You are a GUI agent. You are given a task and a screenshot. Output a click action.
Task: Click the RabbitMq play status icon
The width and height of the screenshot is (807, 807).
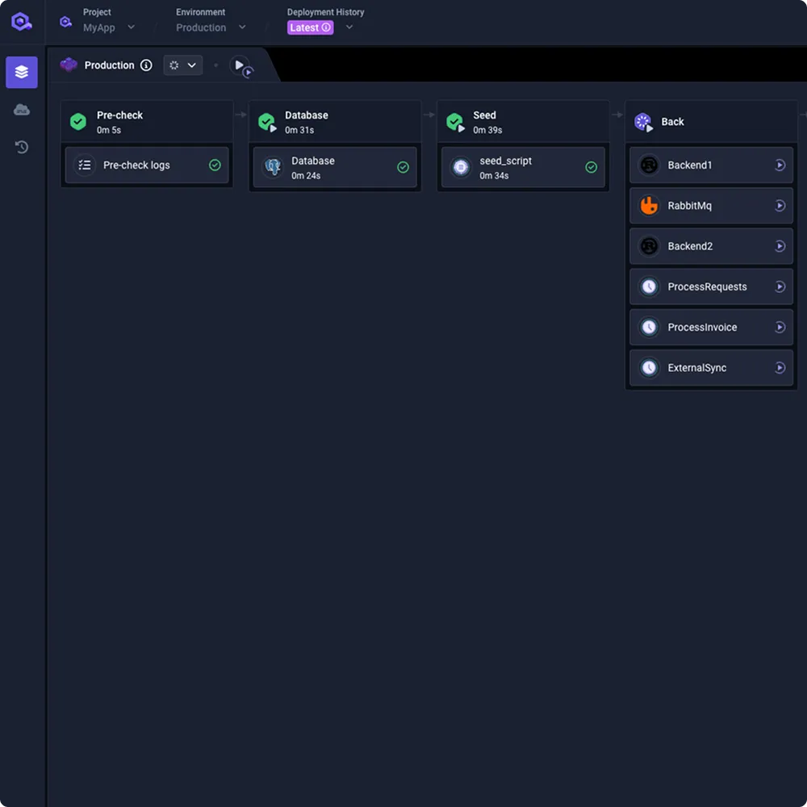pos(780,206)
